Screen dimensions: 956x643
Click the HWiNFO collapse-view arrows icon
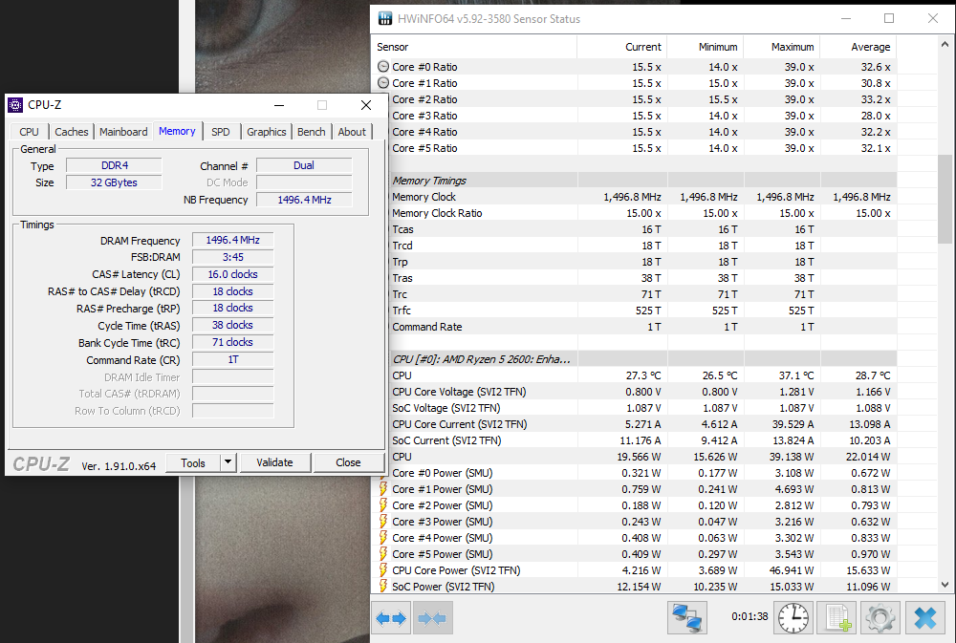tap(432, 618)
